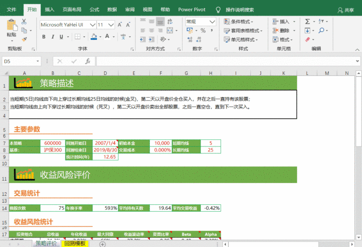Click vertical scrollbar down arrow
362x247 pixels.
tap(358, 237)
